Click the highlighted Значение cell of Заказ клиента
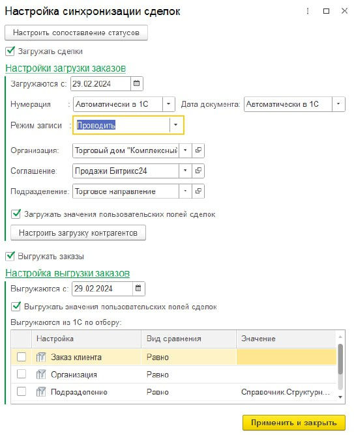 pos(286,357)
